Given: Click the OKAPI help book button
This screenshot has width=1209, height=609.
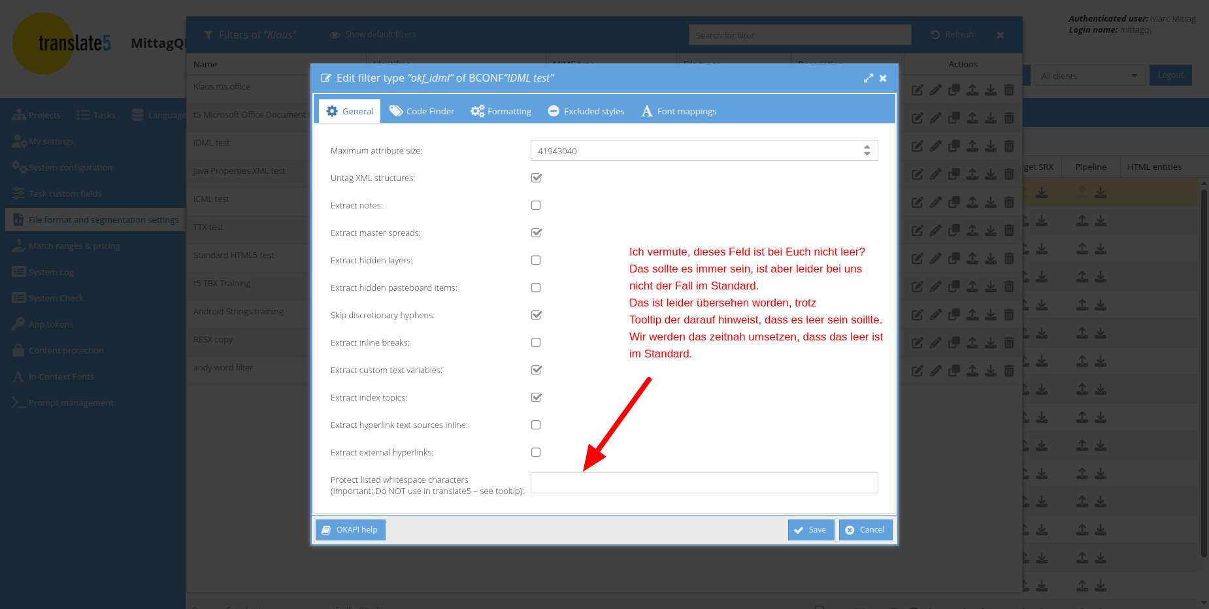Looking at the screenshot, I should 350,530.
